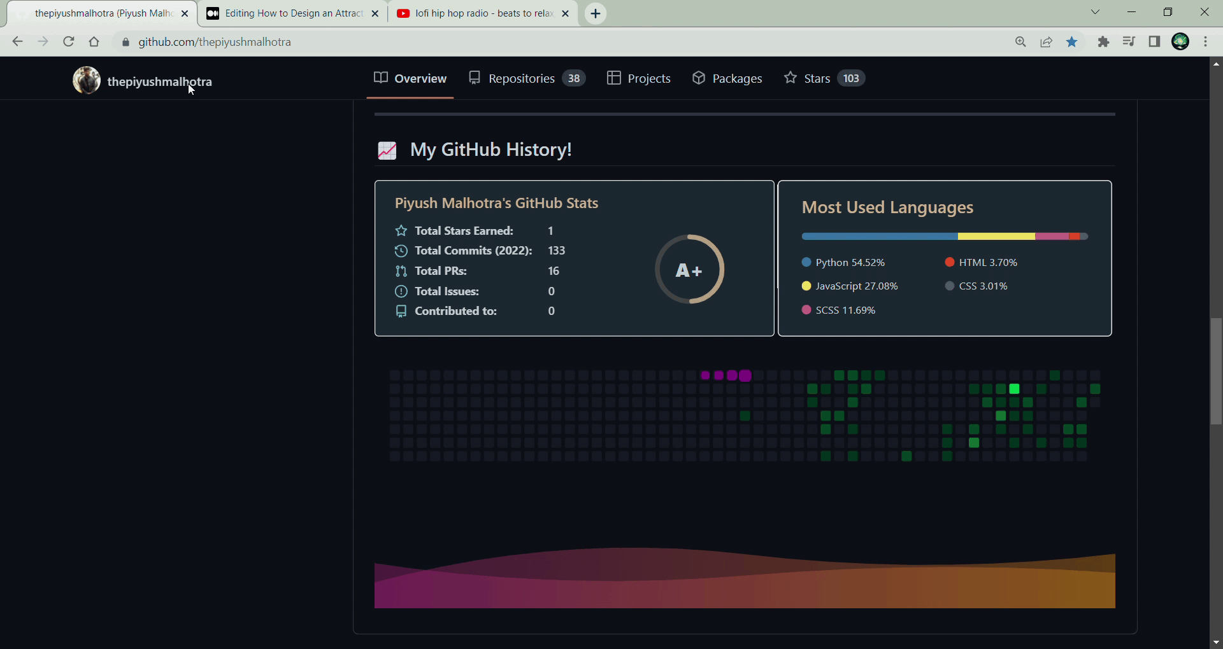Screen dimensions: 1223x649
Task: Open the Projects tab
Action: pyautogui.click(x=639, y=78)
